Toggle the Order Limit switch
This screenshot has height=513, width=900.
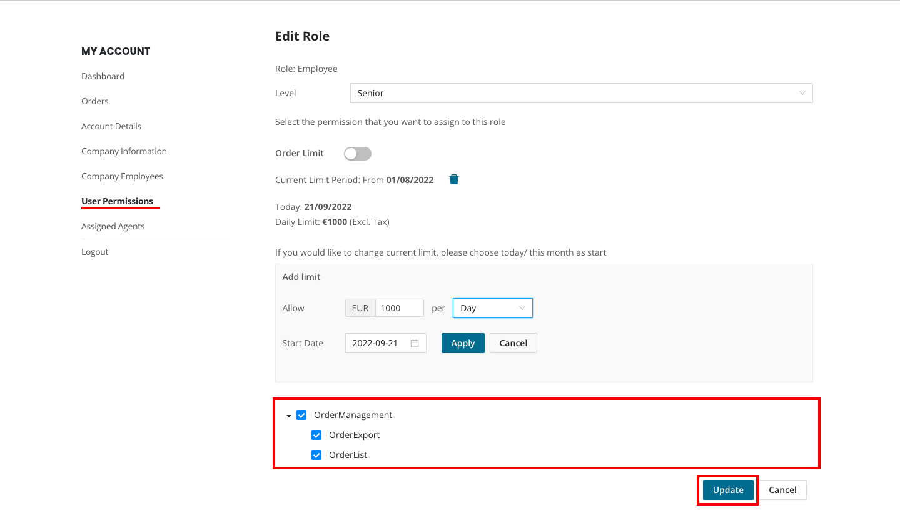coord(358,154)
